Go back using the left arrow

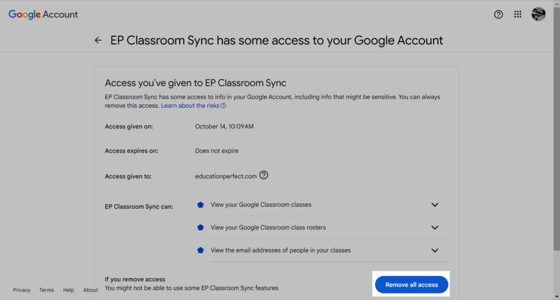(x=98, y=40)
